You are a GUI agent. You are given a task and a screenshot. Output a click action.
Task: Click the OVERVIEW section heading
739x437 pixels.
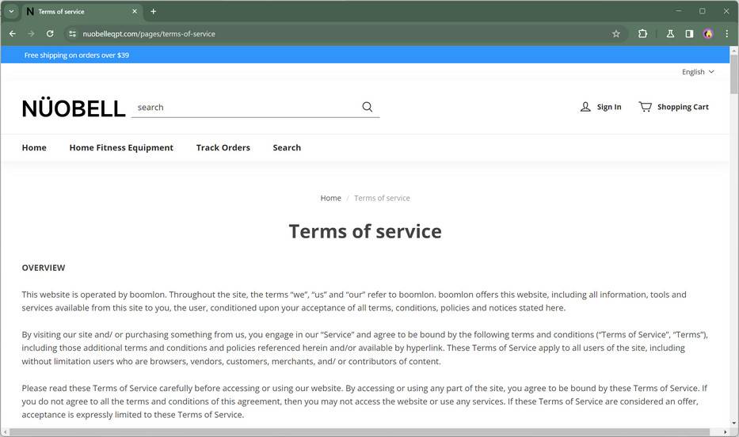tap(44, 268)
